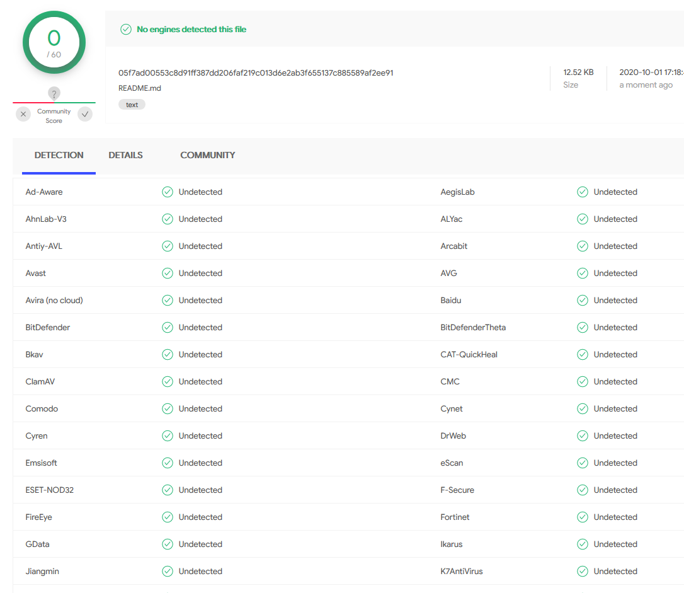This screenshot has height=593, width=684.
Task: Click the community score downvote X icon
Action: [x=23, y=114]
